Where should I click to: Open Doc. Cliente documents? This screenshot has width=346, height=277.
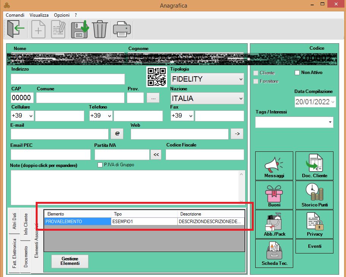pyautogui.click(x=314, y=166)
